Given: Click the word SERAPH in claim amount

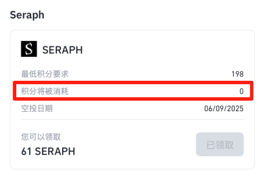Looking at the screenshot, I should [55, 151].
